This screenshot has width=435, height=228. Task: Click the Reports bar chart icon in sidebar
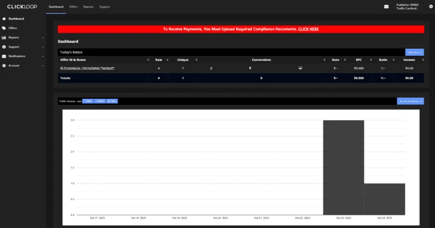[4, 38]
